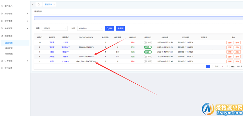Click the 监控时间 column header

point(185,37)
